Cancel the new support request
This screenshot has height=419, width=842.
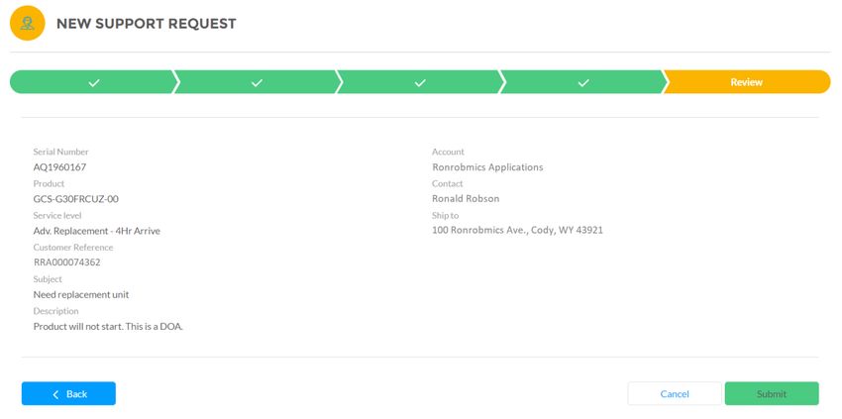675,394
